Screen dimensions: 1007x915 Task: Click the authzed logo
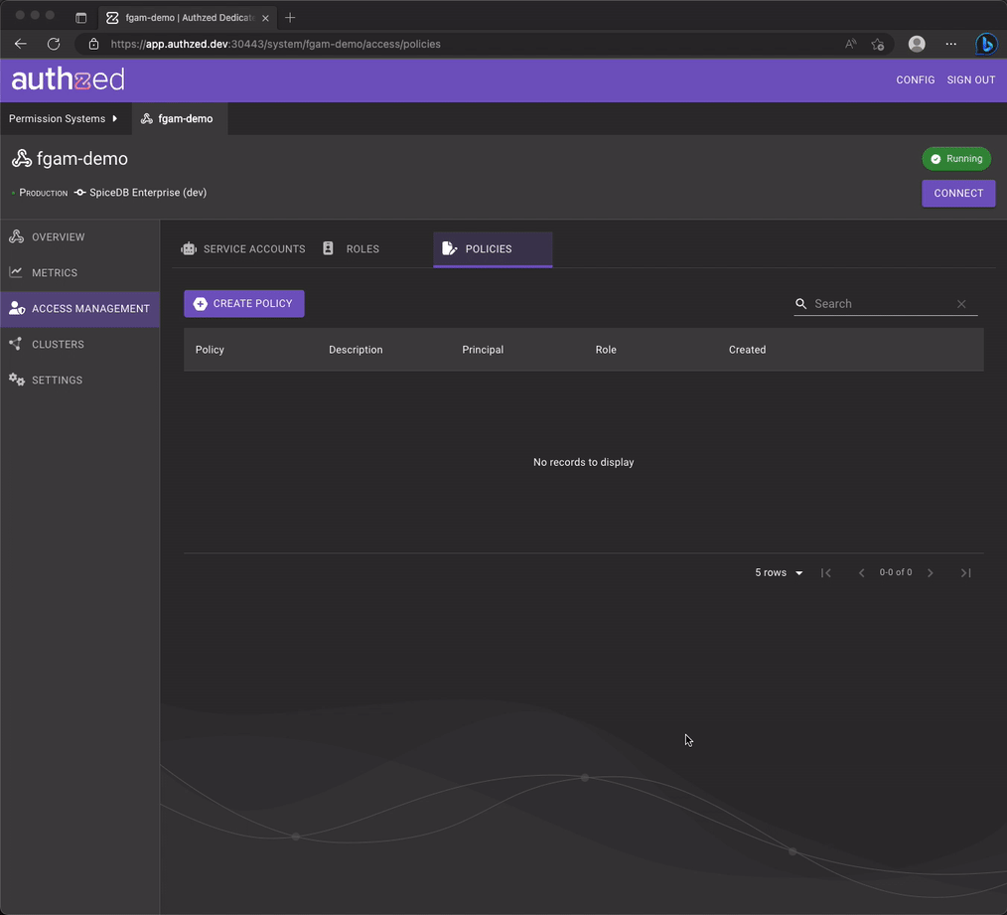tap(69, 79)
